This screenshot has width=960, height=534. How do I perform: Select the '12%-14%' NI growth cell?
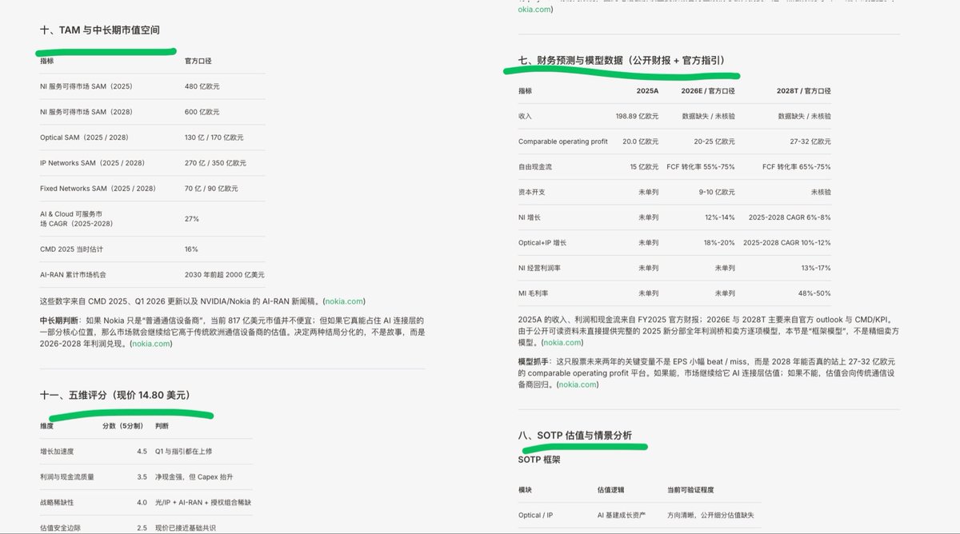(x=720, y=217)
